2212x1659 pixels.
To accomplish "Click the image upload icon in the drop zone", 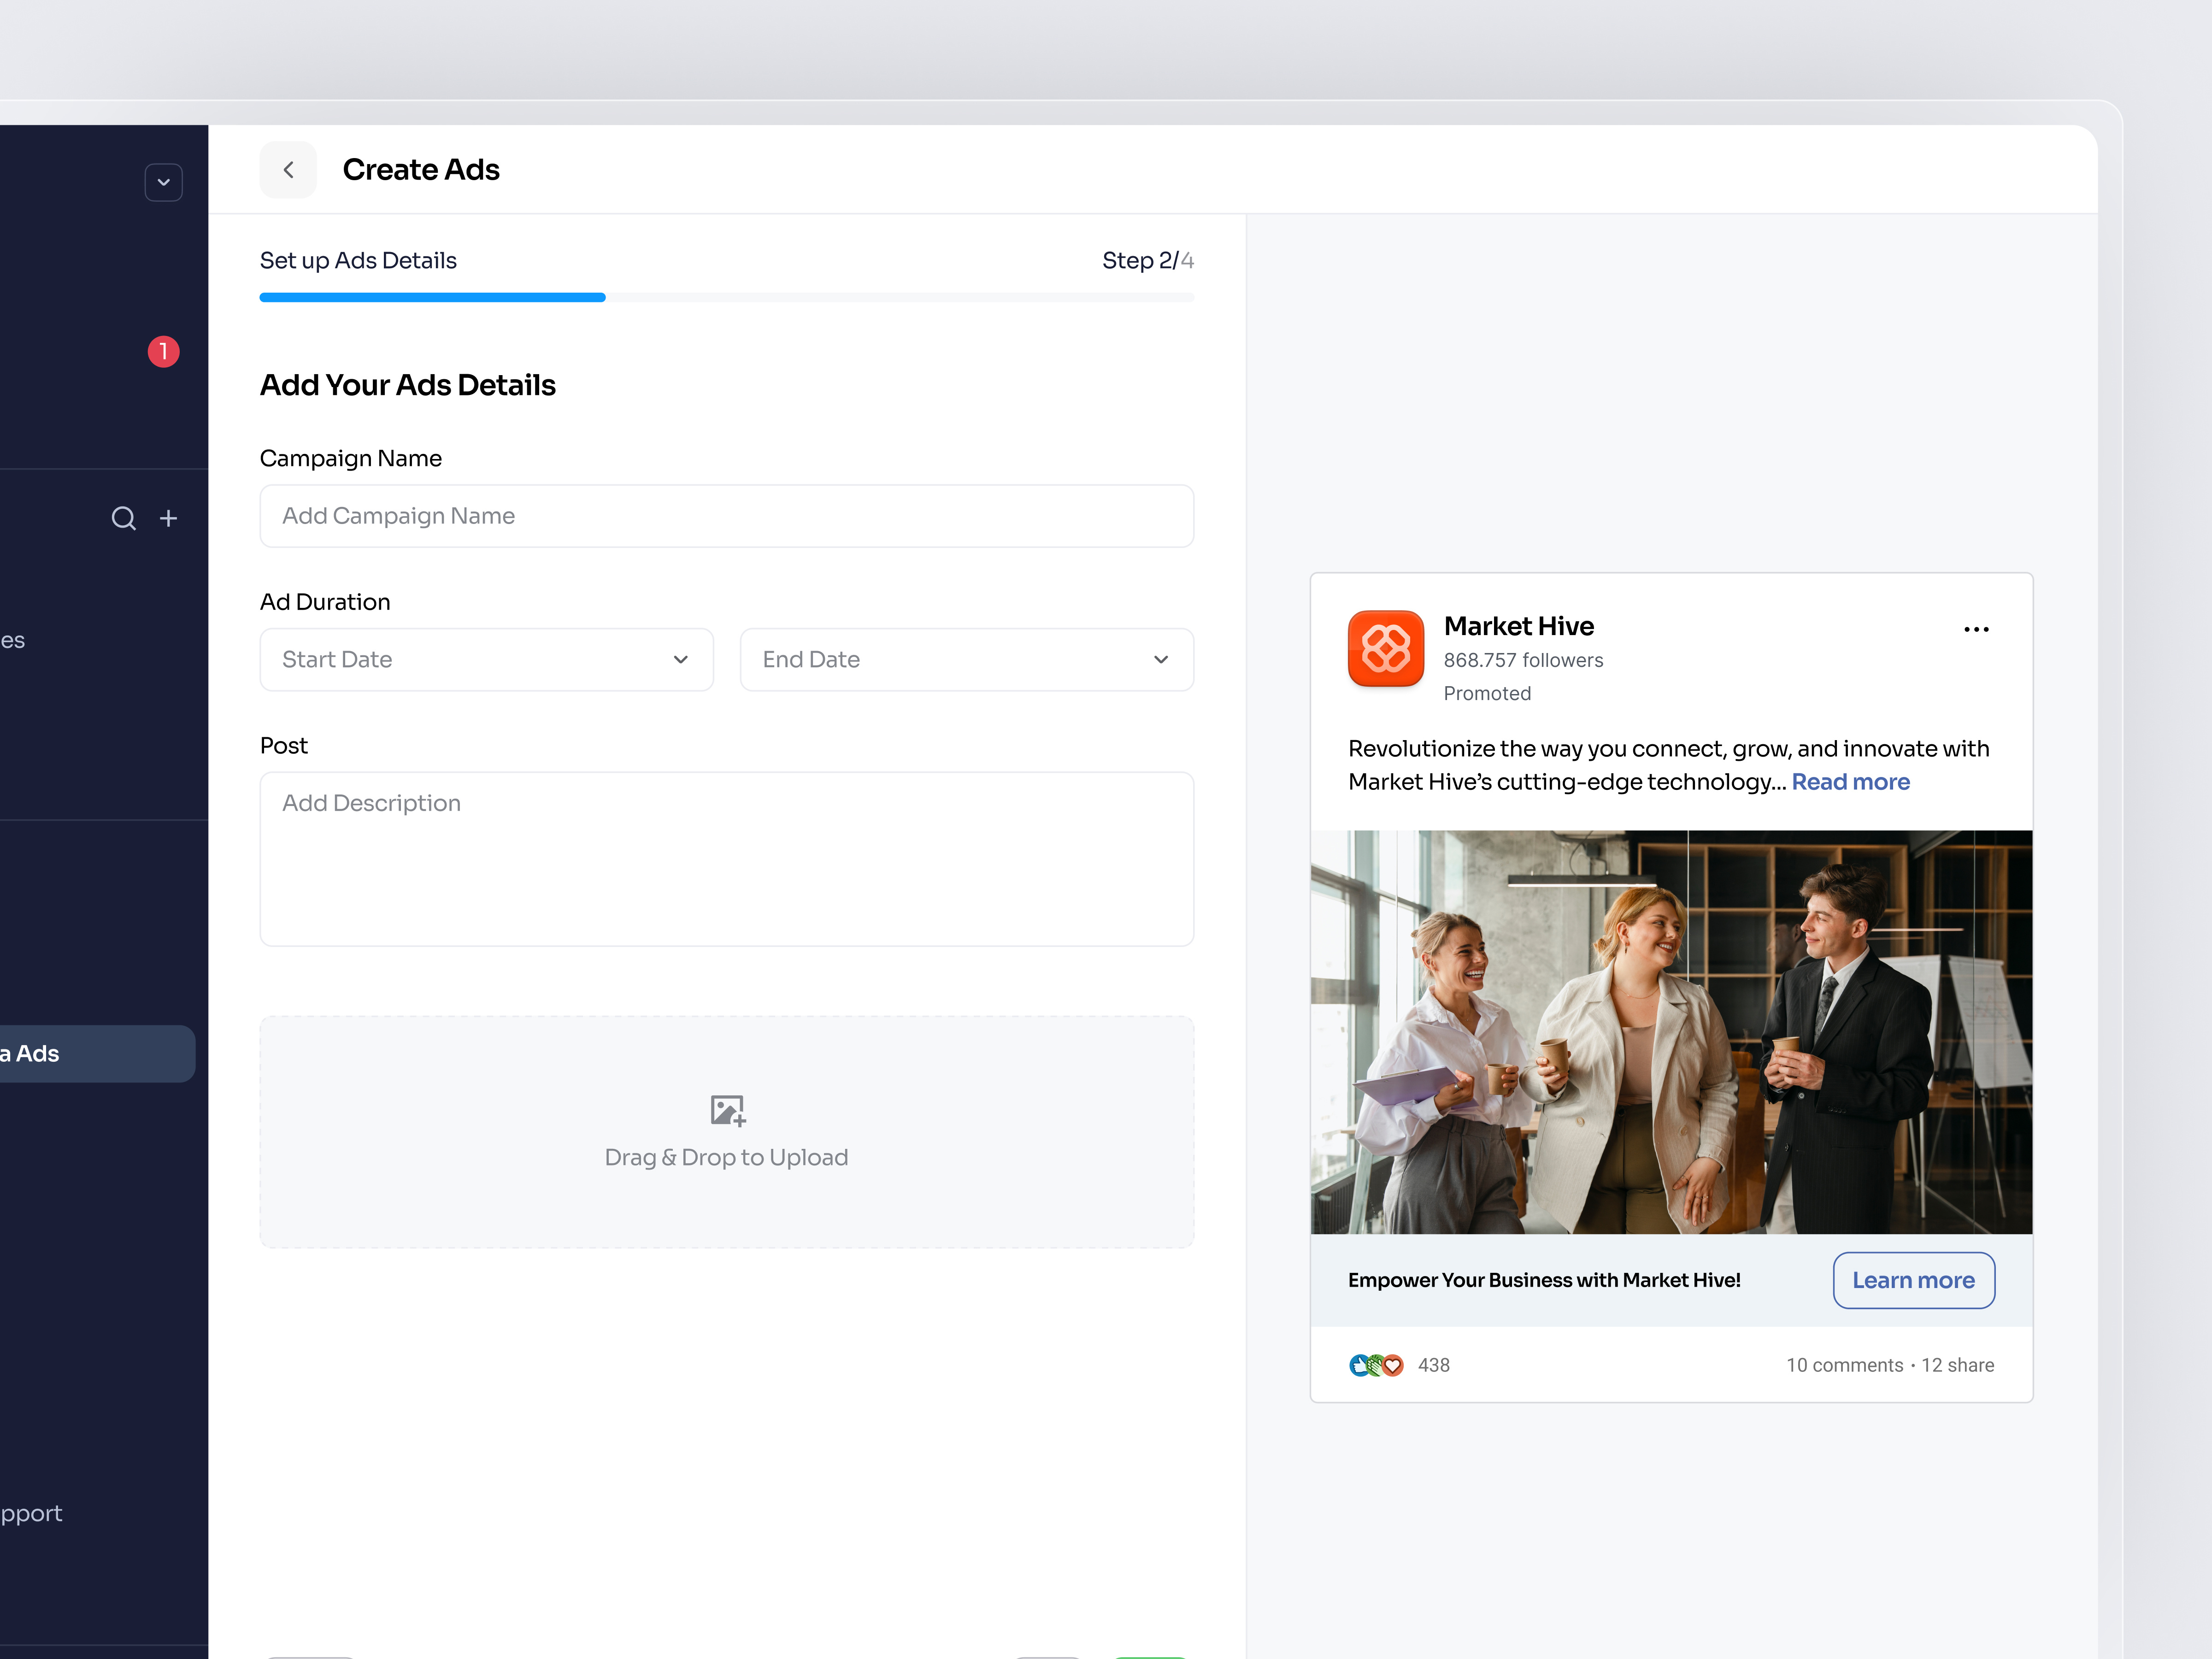I will pyautogui.click(x=727, y=1109).
